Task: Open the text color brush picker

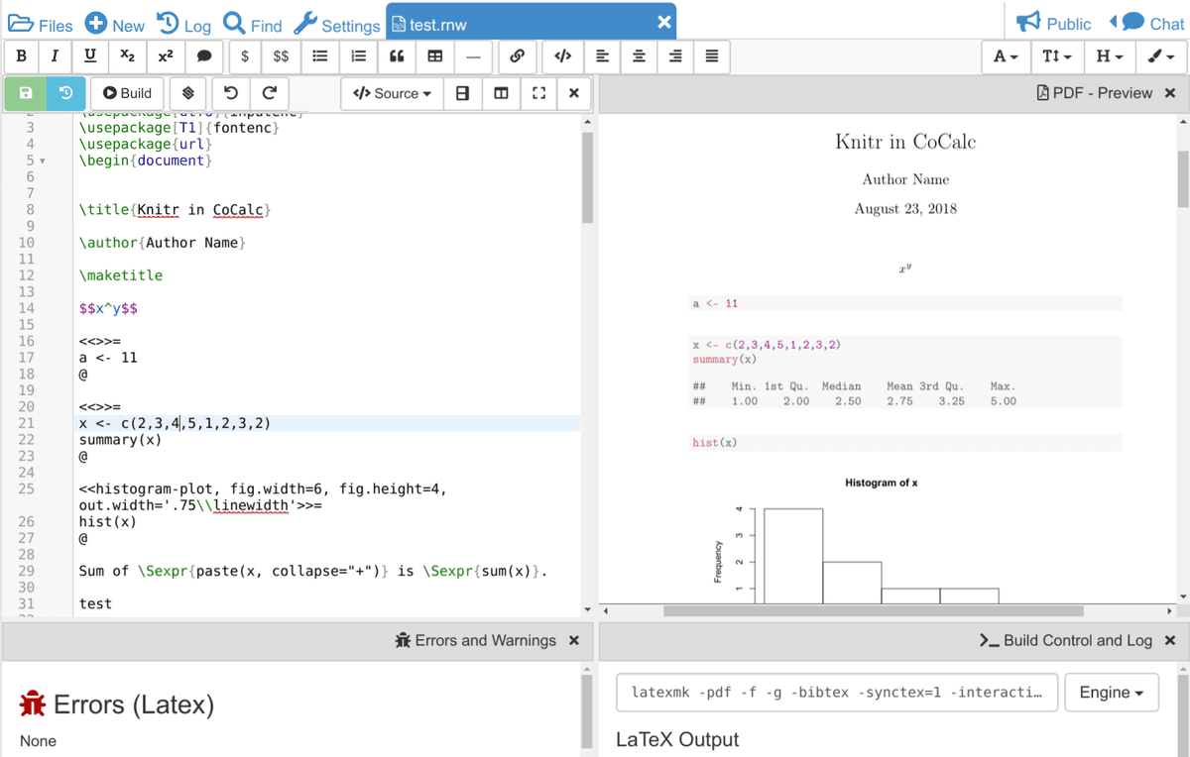Action: point(1161,56)
